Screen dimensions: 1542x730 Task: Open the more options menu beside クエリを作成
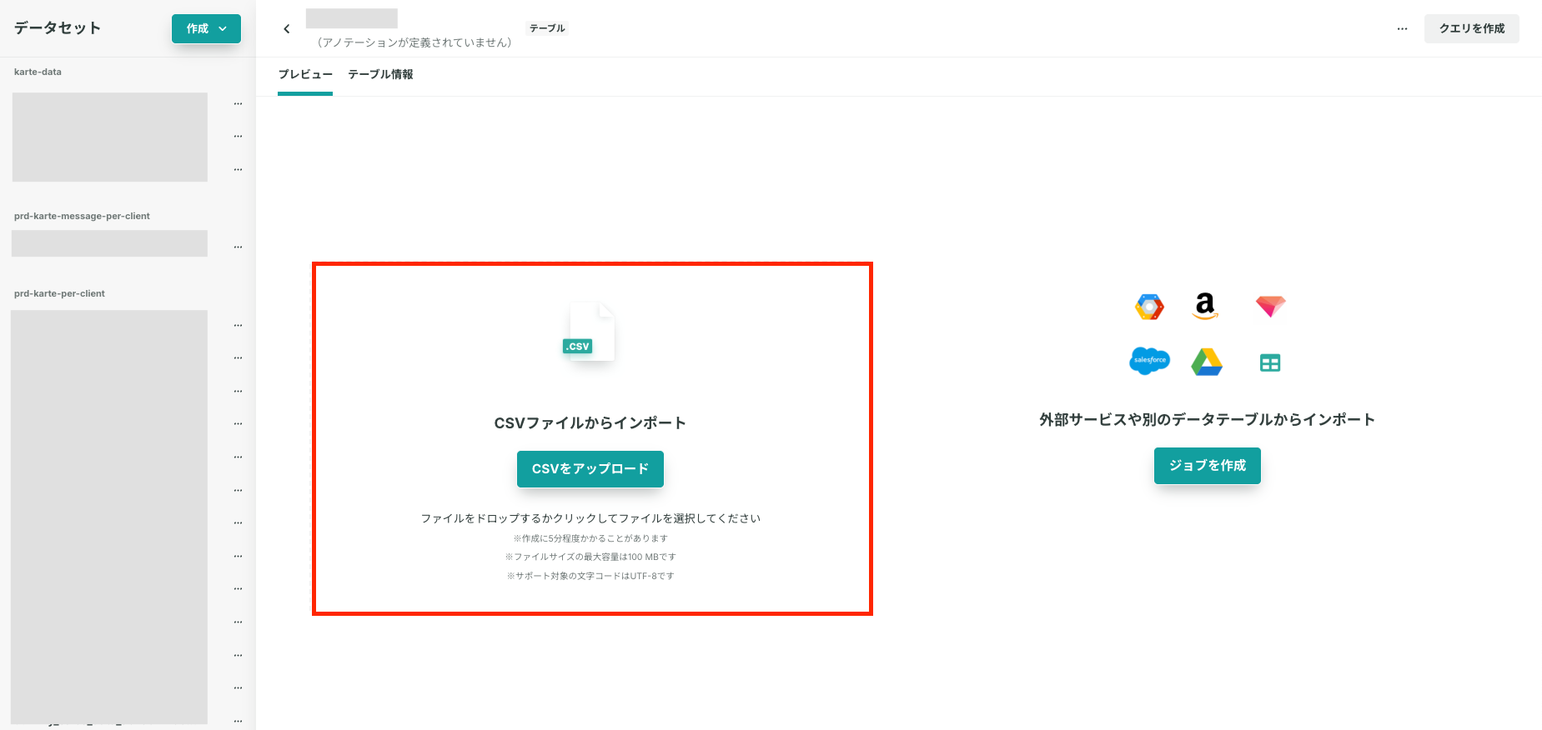[1402, 28]
